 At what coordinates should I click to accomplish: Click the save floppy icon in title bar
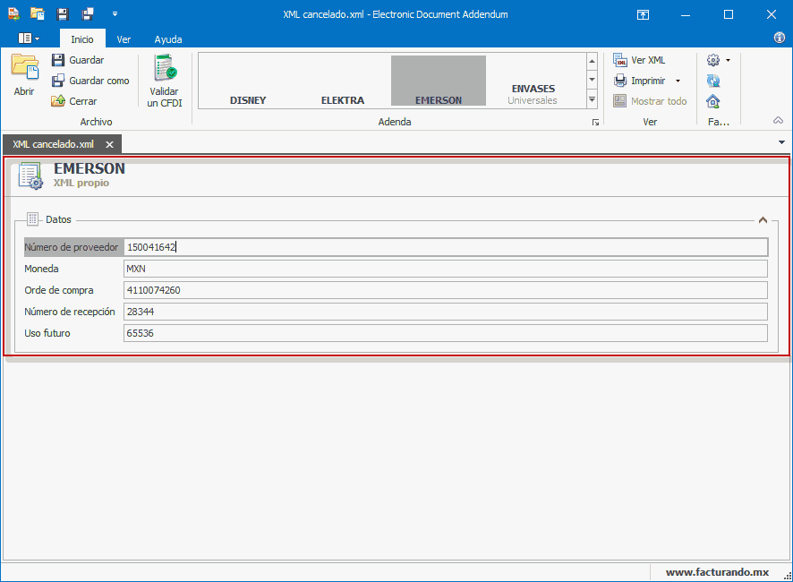click(63, 14)
